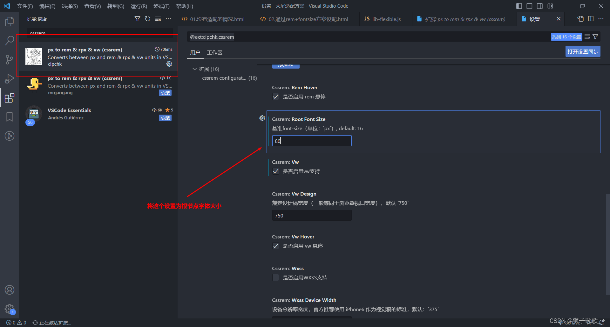
Task: Open the Bookmarks view icon
Action: (x=10, y=117)
